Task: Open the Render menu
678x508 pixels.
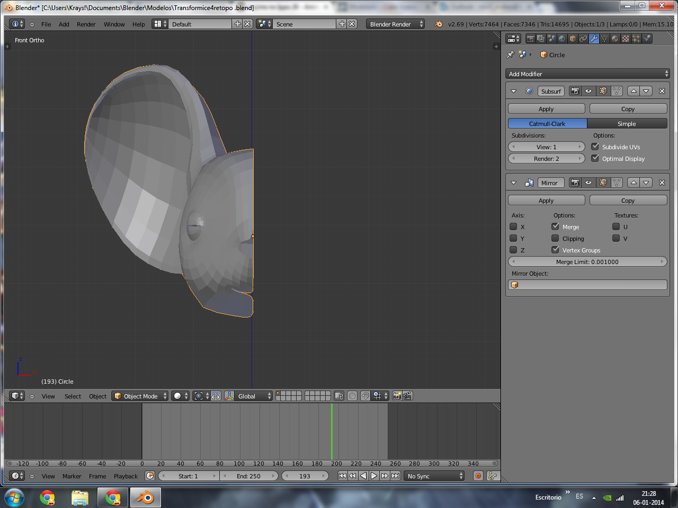Action: pyautogui.click(x=86, y=24)
